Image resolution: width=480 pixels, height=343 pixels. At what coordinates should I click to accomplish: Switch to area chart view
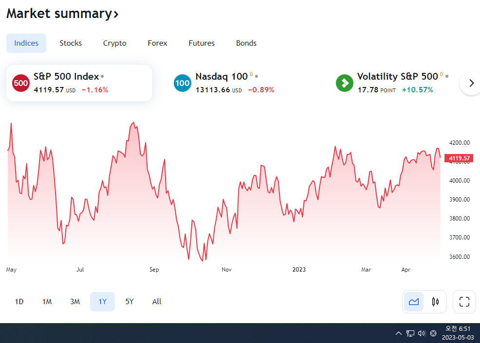point(414,302)
